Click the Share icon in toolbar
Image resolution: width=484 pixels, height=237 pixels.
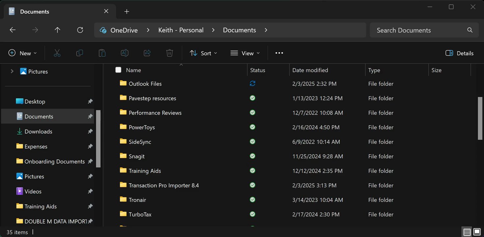(147, 53)
